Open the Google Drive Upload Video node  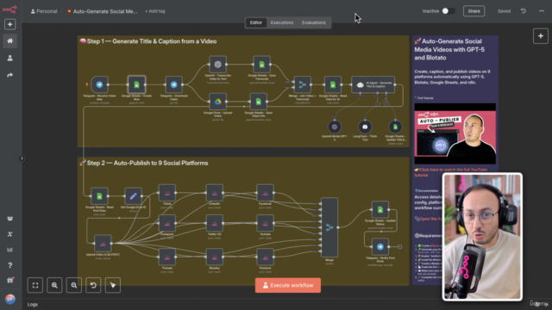coord(217,102)
